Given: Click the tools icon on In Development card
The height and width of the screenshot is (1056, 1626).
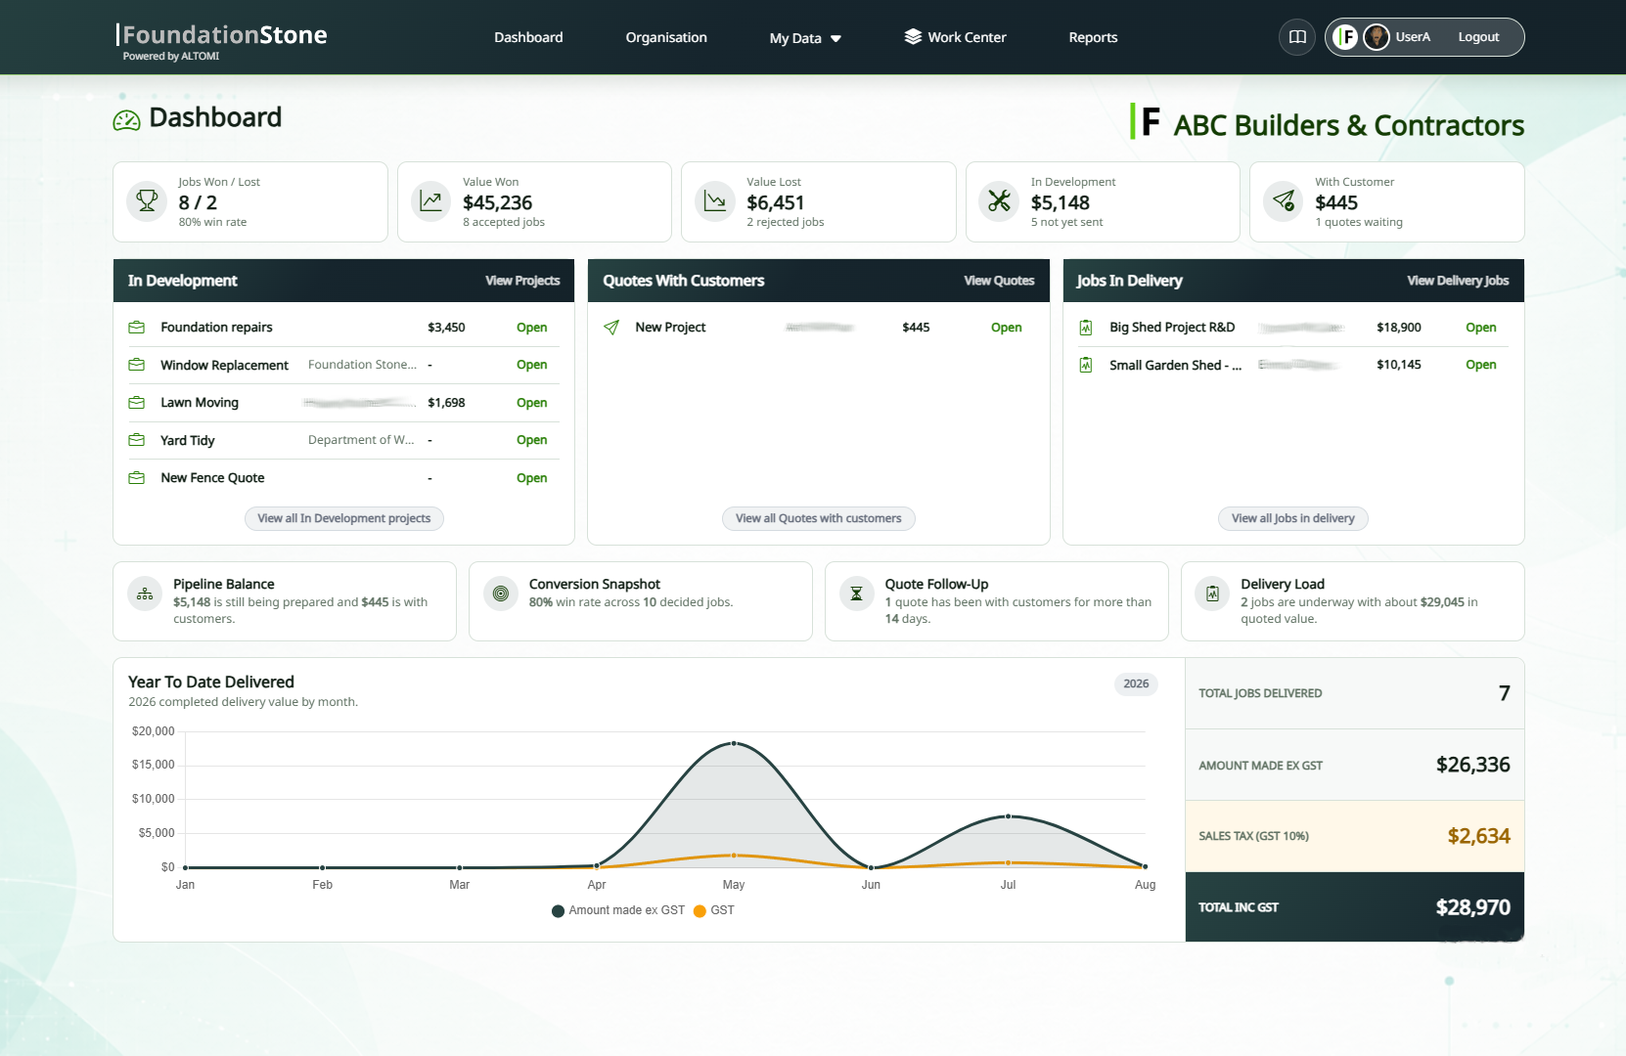Looking at the screenshot, I should [x=999, y=200].
